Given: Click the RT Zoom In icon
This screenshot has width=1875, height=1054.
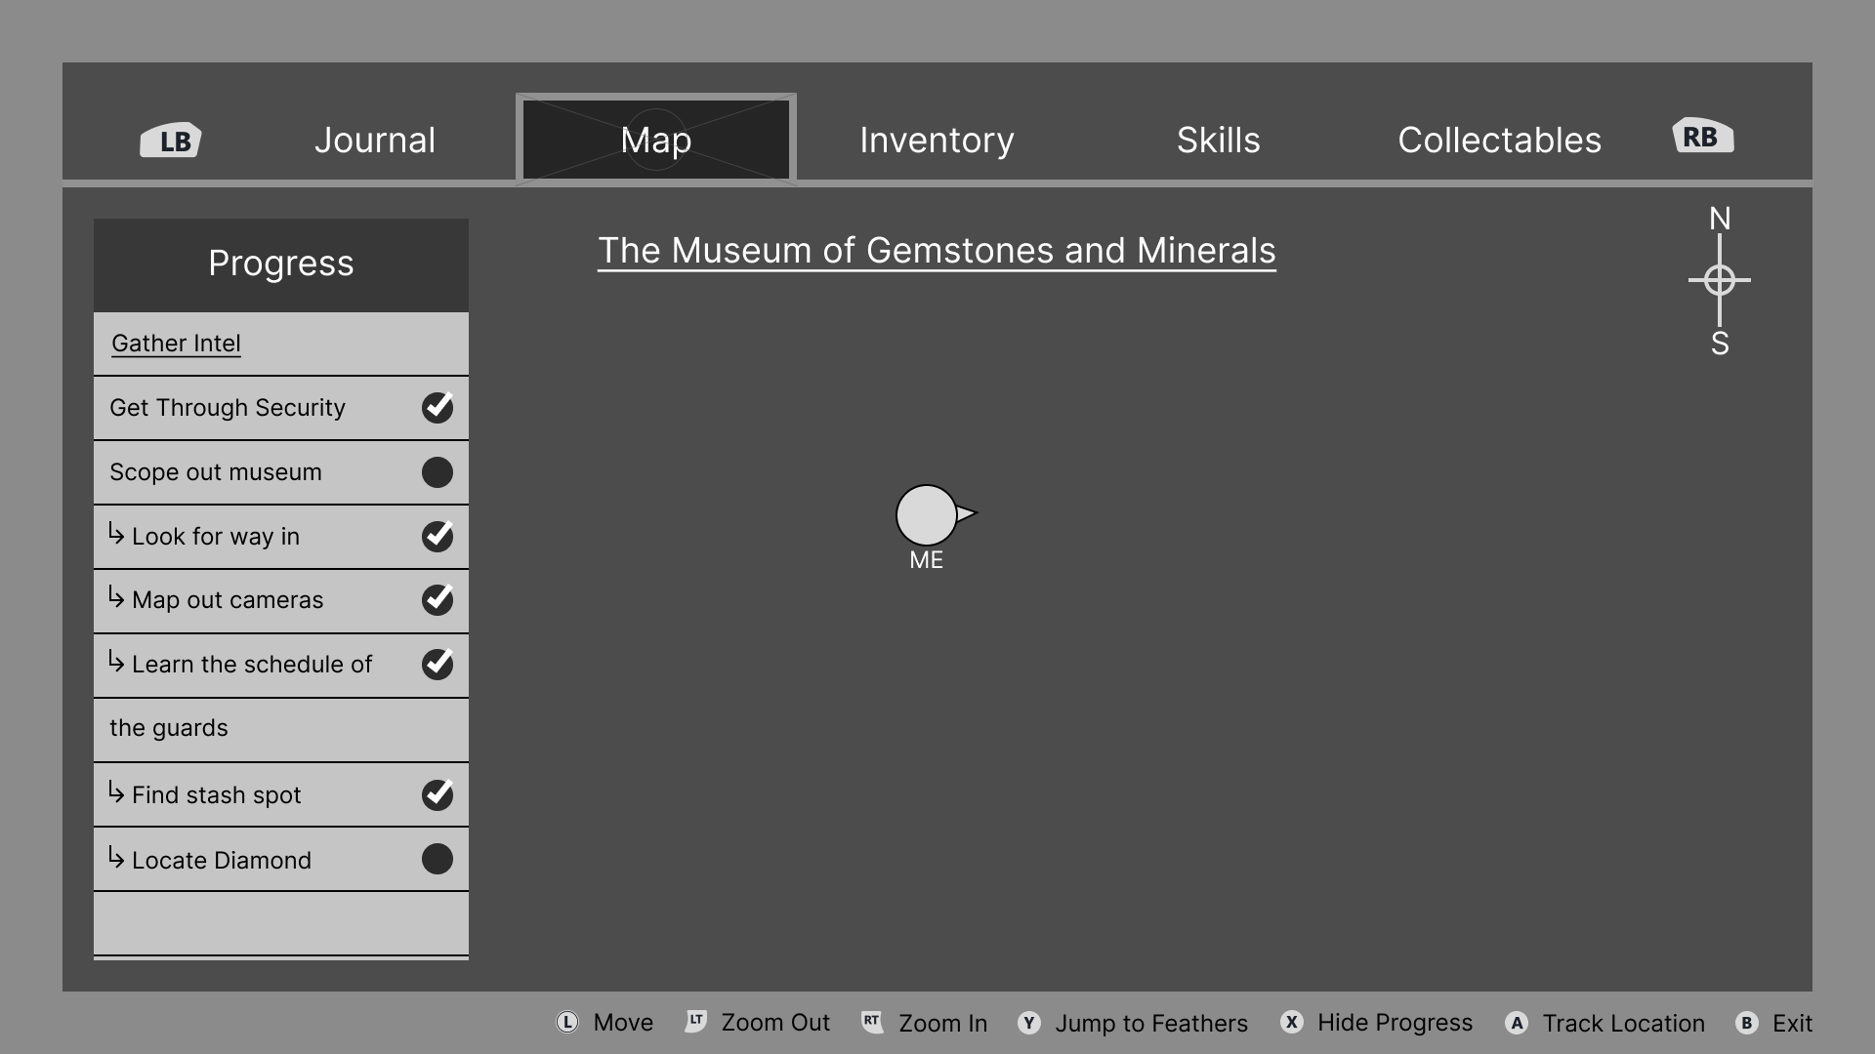Looking at the screenshot, I should click(x=872, y=1022).
